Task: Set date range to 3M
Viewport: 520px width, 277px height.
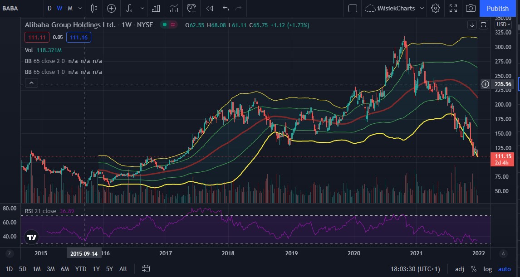Action: (x=51, y=269)
